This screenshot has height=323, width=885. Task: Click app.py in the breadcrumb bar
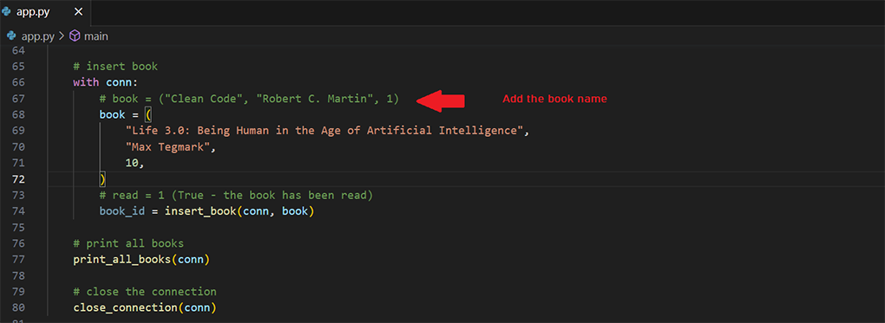coord(38,36)
